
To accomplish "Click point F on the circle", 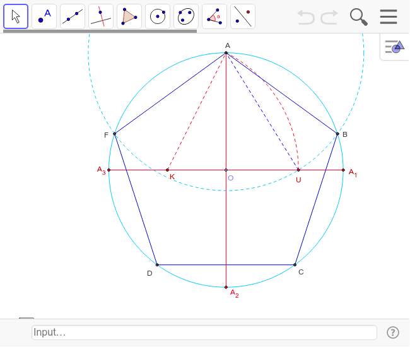I will pos(115,134).
